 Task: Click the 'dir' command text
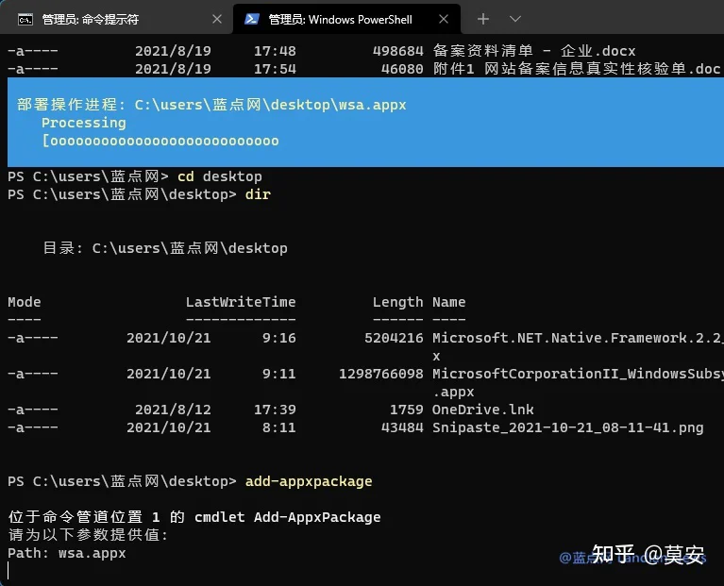point(258,194)
